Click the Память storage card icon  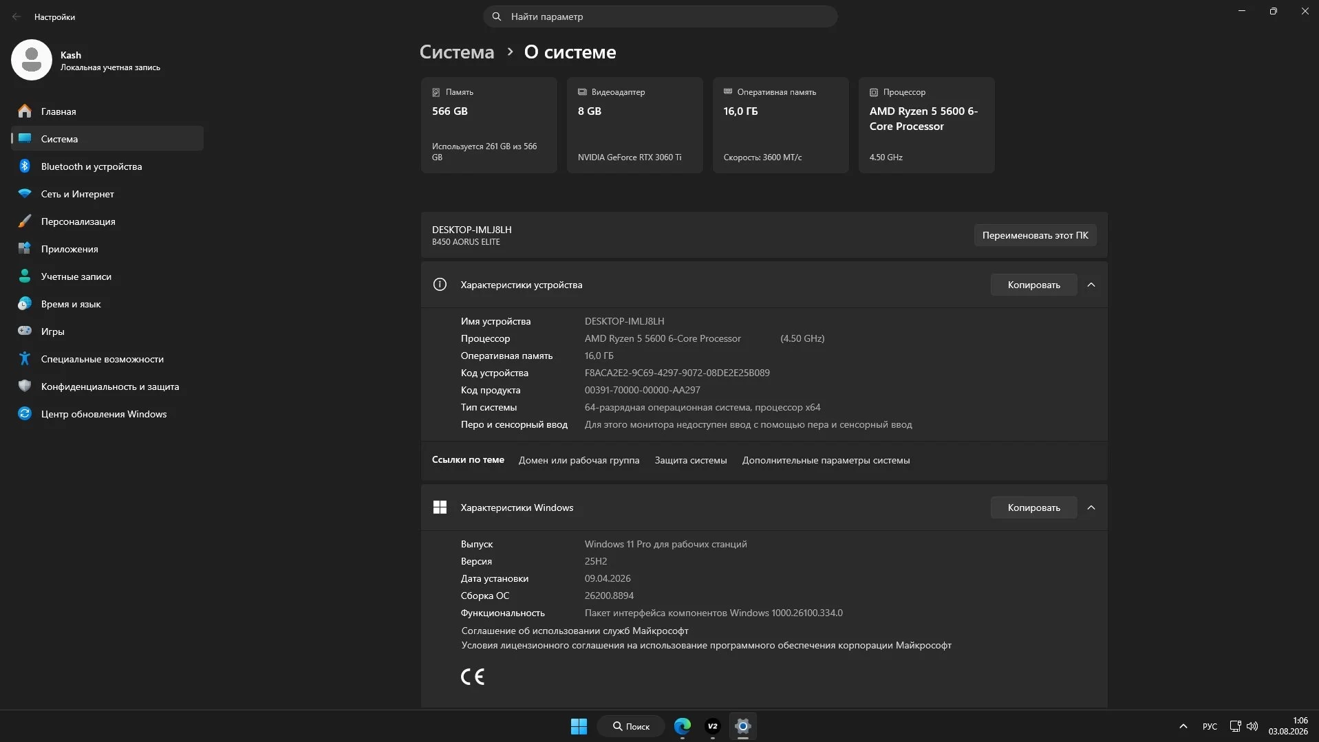click(x=436, y=92)
